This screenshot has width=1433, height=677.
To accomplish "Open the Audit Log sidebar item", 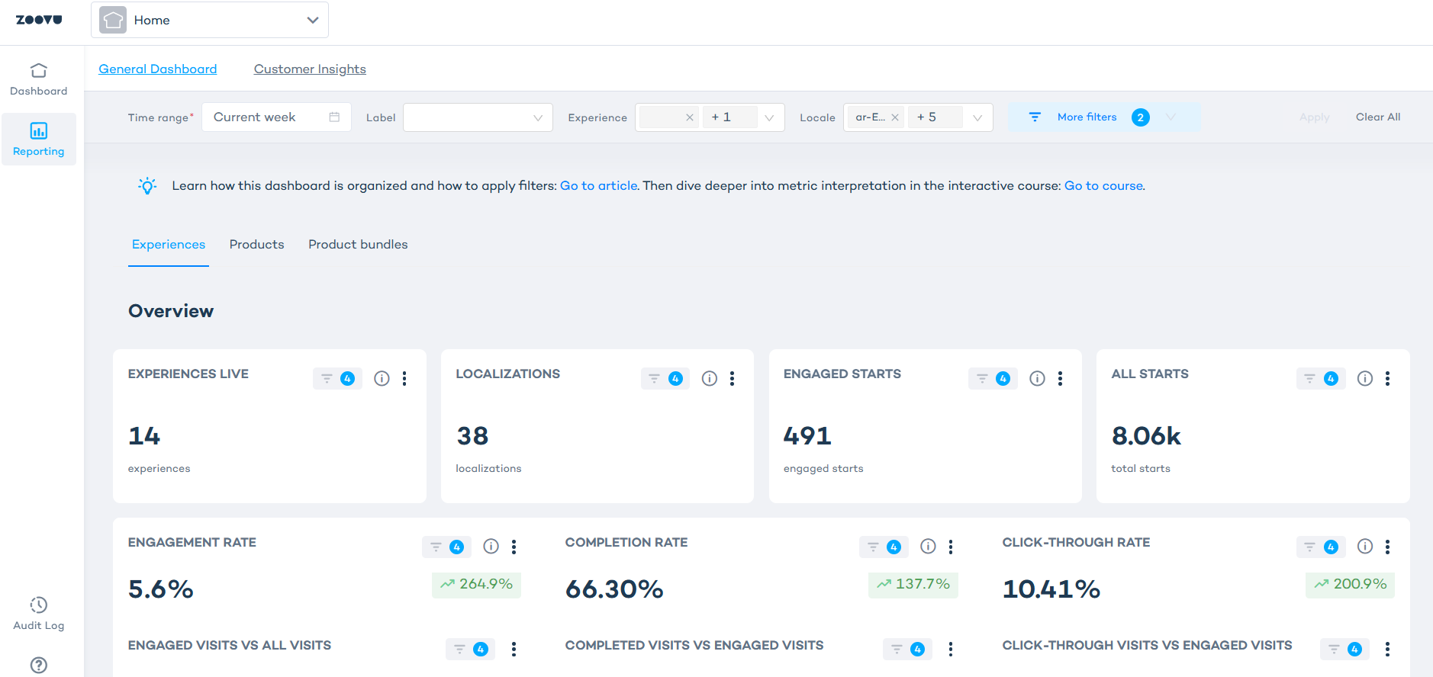I will pos(39,614).
